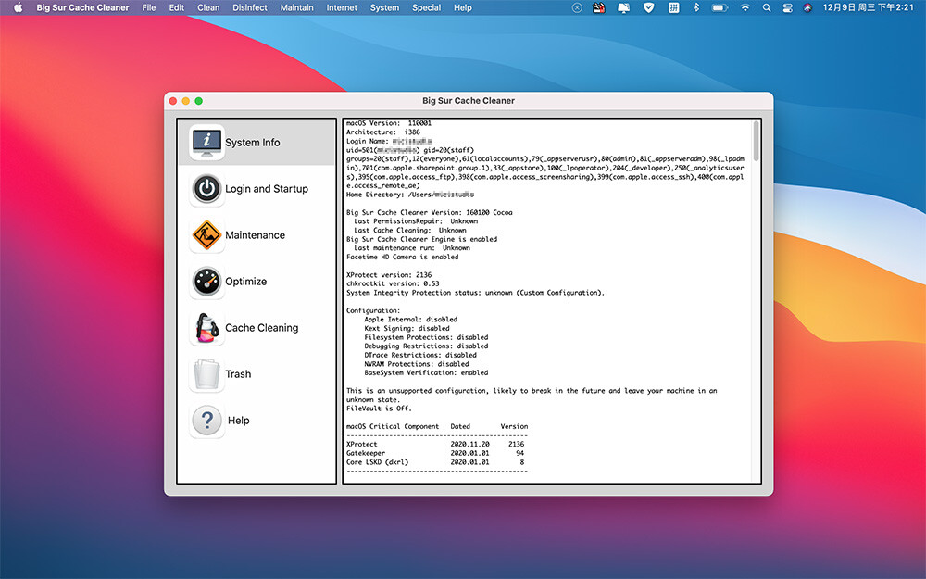The image size is (926, 579).
Task: Select the Login and Startup label
Action: (x=267, y=189)
